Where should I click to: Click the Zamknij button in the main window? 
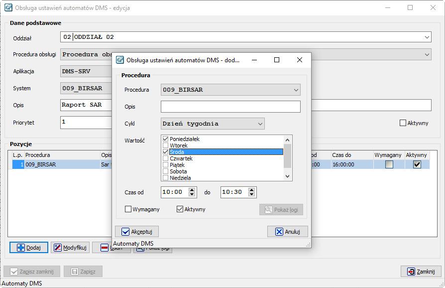tap(421, 271)
